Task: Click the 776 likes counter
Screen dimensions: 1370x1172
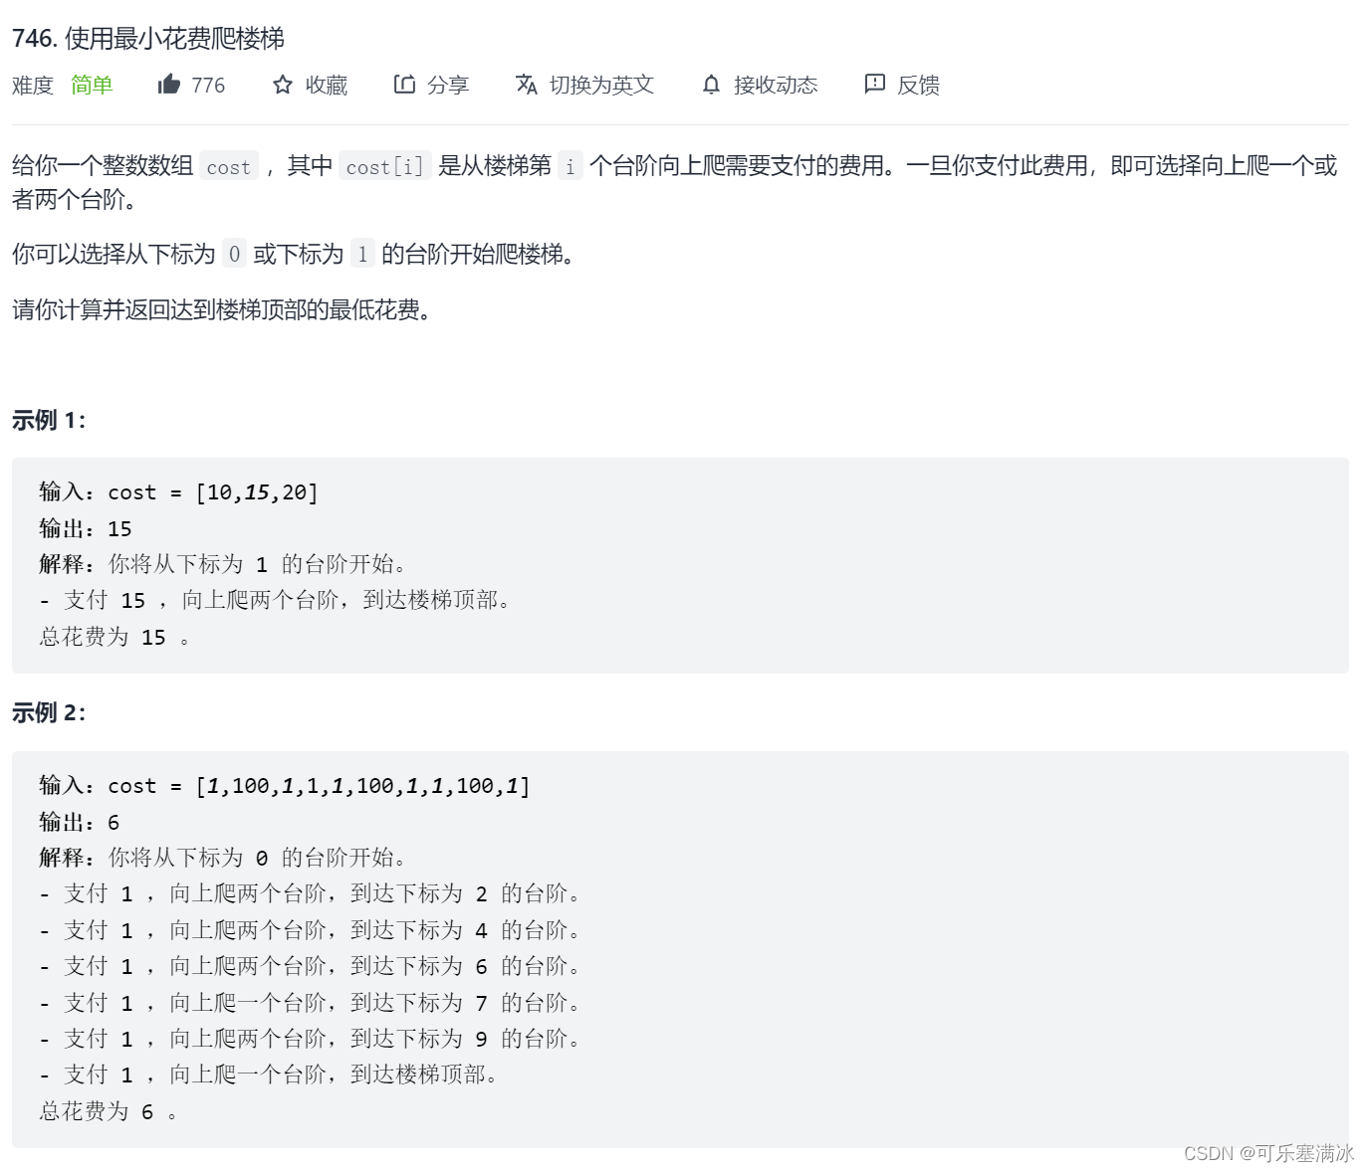Action: click(207, 84)
